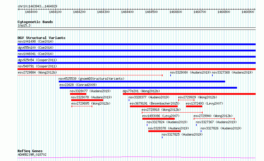
Task: Click the 1464200 ruler position
Action: coord(79,12)
